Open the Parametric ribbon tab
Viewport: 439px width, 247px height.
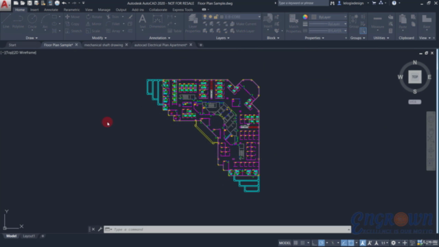(x=71, y=10)
